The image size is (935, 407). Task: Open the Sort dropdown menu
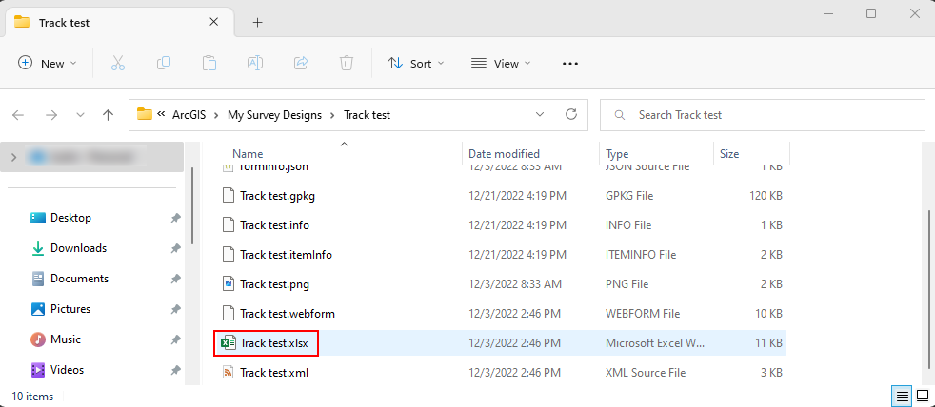click(416, 64)
